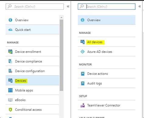Image resolution: width=144 pixels, height=118 pixels.
Task: Open Mobile apps menu item
Action: click(x=33, y=90)
